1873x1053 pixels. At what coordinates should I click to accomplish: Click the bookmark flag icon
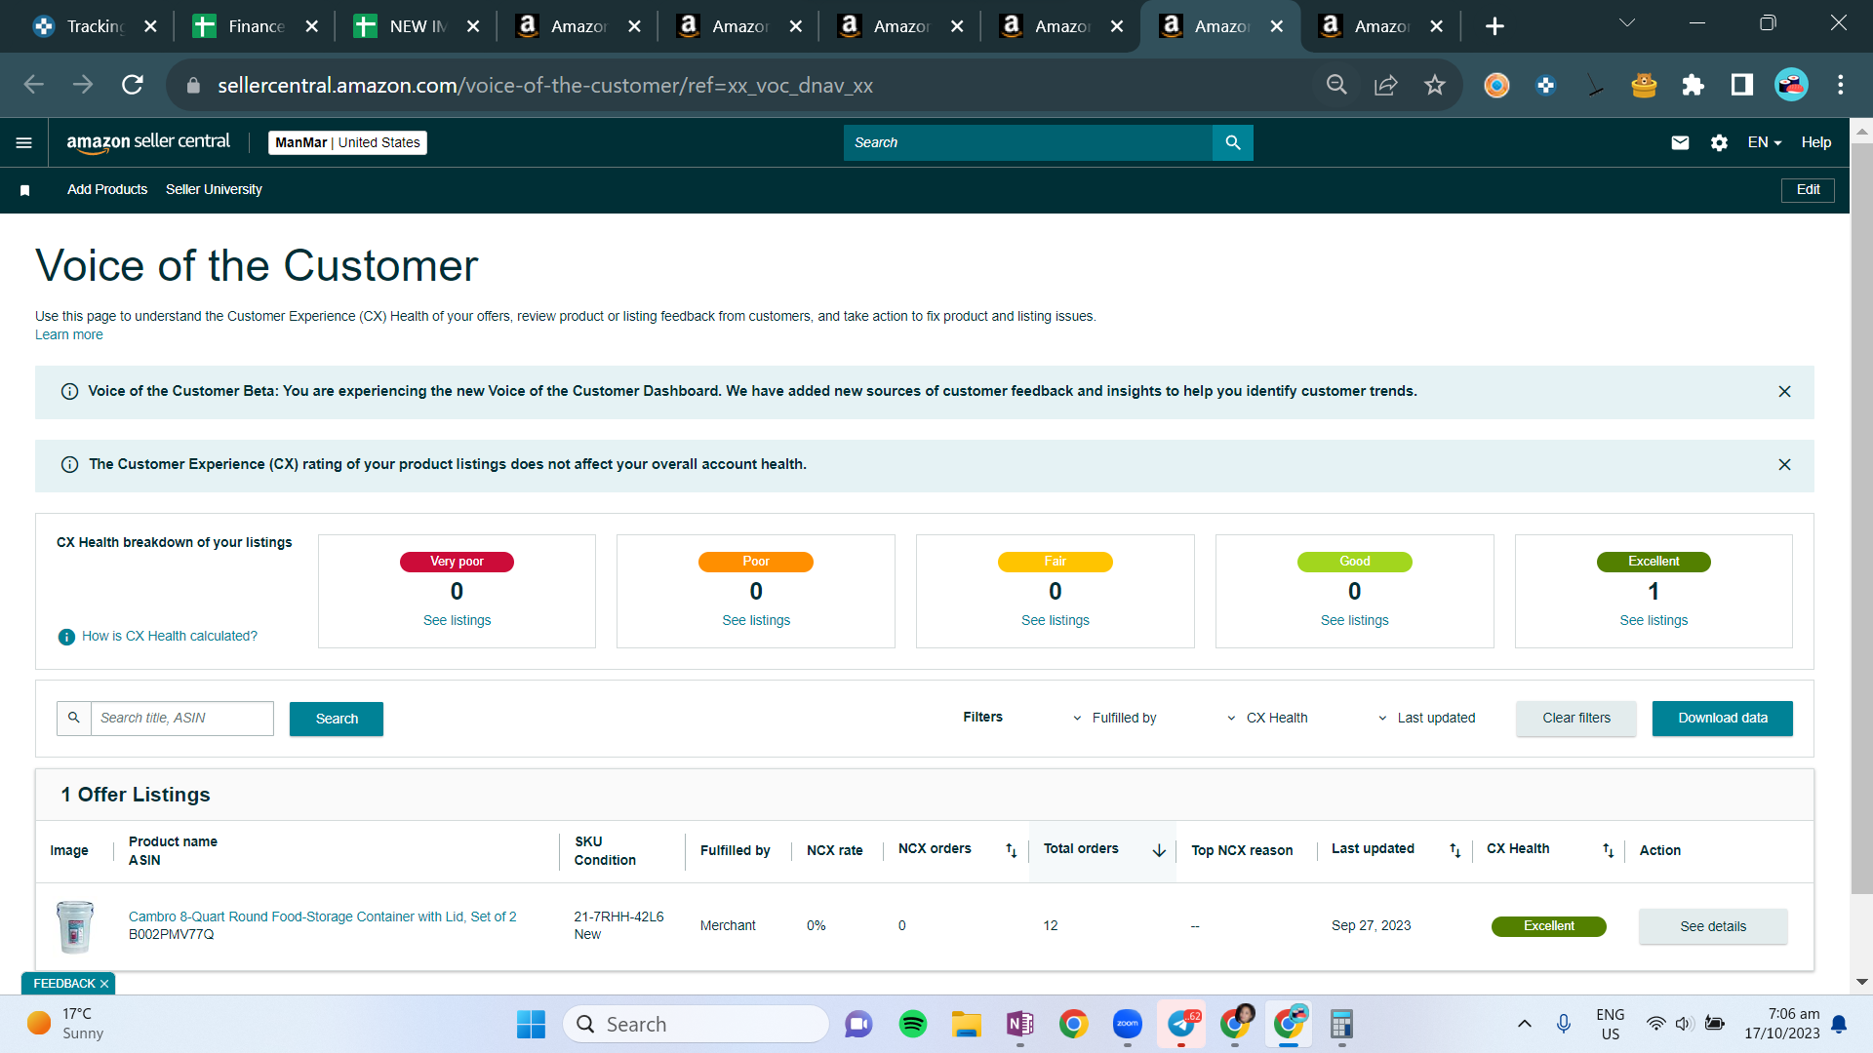click(25, 190)
